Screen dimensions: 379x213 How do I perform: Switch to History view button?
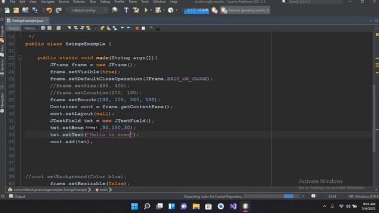(x=30, y=28)
